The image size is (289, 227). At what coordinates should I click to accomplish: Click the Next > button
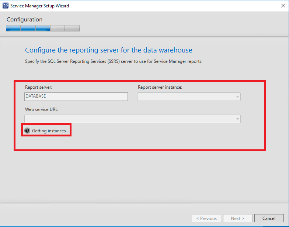click(x=237, y=218)
